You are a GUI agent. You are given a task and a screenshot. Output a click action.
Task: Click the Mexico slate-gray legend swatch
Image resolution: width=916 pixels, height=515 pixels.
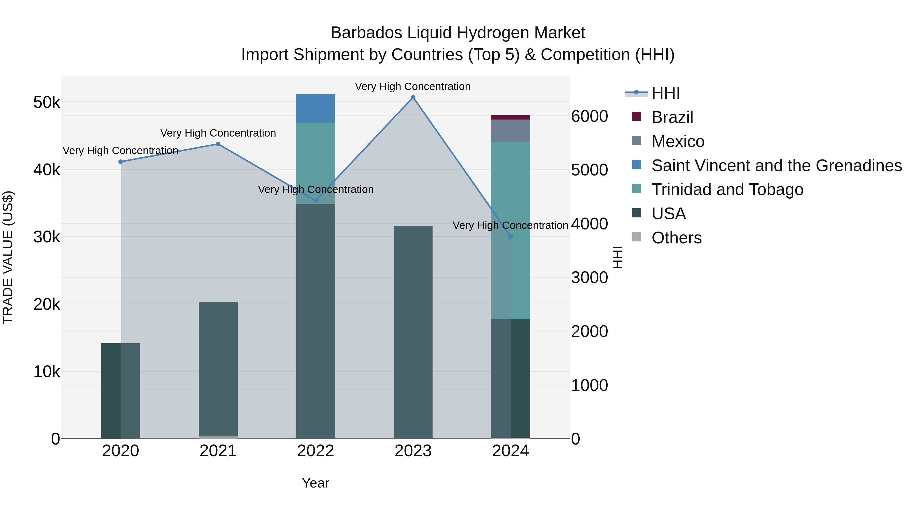[637, 140]
